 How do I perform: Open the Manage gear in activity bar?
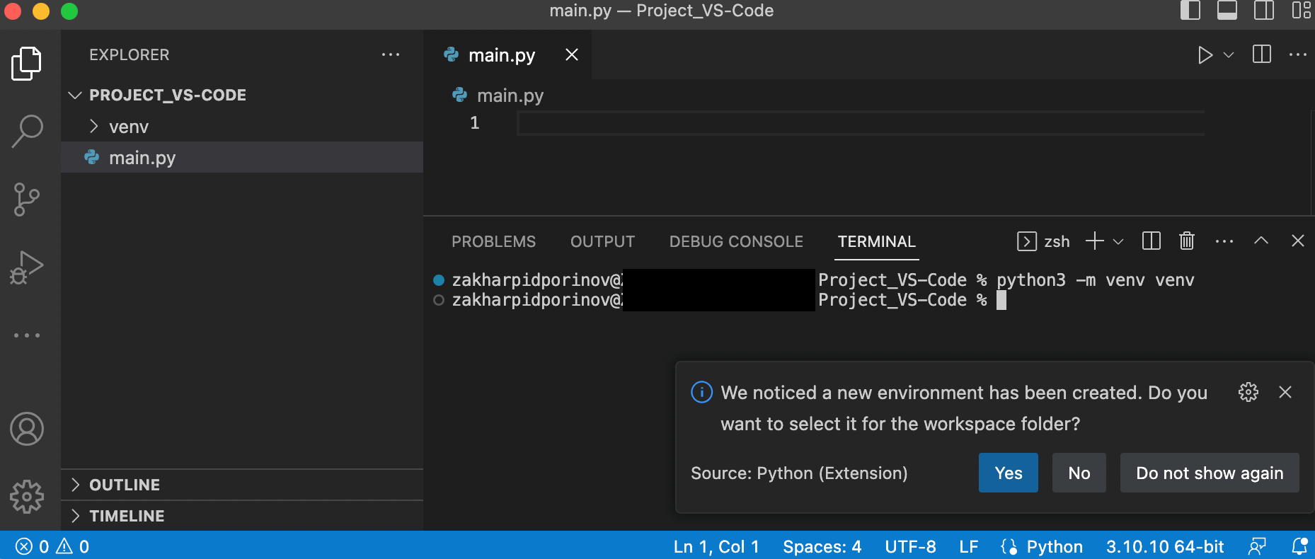pyautogui.click(x=27, y=497)
